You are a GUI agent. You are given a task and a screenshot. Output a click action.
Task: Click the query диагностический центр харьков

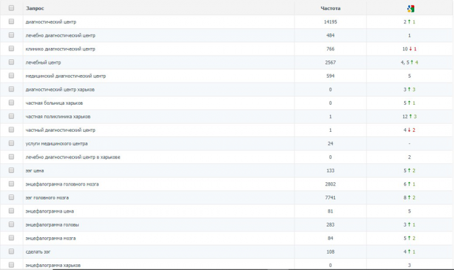tap(60, 90)
